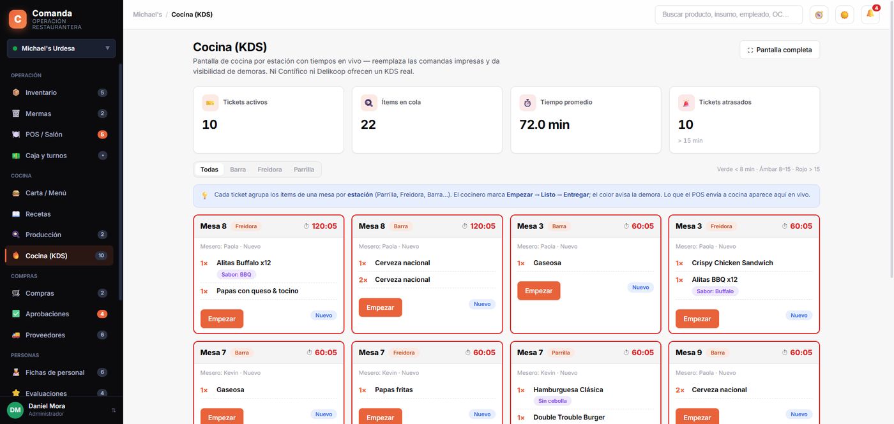This screenshot has height=424, width=894.
Task: Open Evaluaciones in sidebar
Action: point(59,393)
